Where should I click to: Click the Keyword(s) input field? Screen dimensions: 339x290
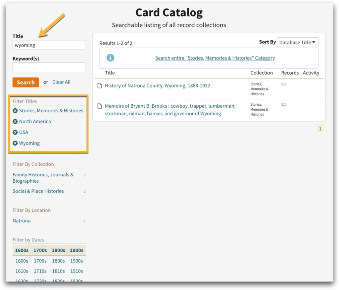click(49, 67)
